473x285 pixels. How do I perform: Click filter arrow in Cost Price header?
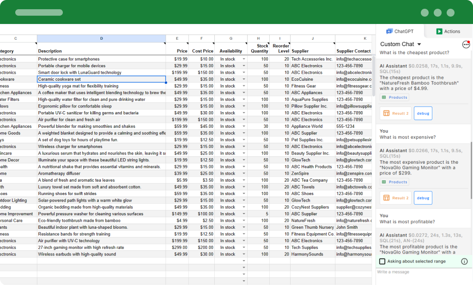(213, 44)
